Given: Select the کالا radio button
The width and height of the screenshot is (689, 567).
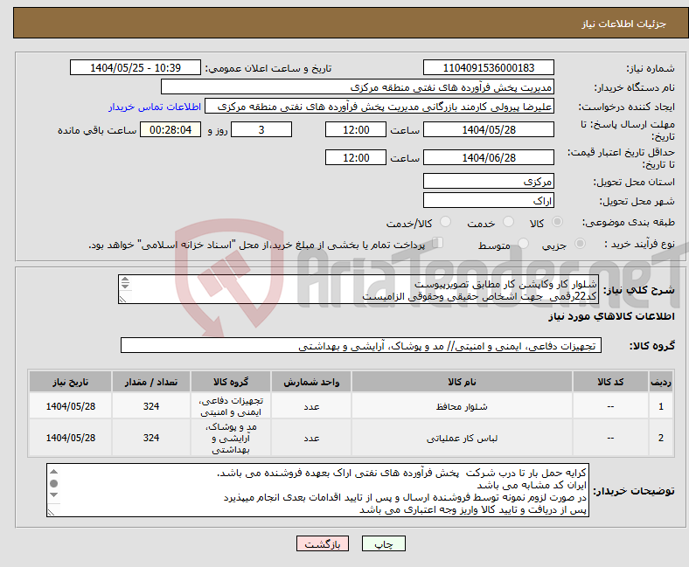Looking at the screenshot, I should [557, 222].
